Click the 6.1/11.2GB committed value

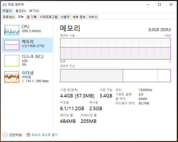point(72,108)
